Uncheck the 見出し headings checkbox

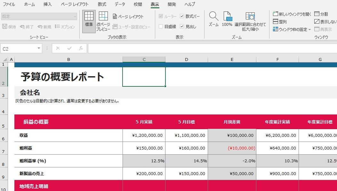182,26
